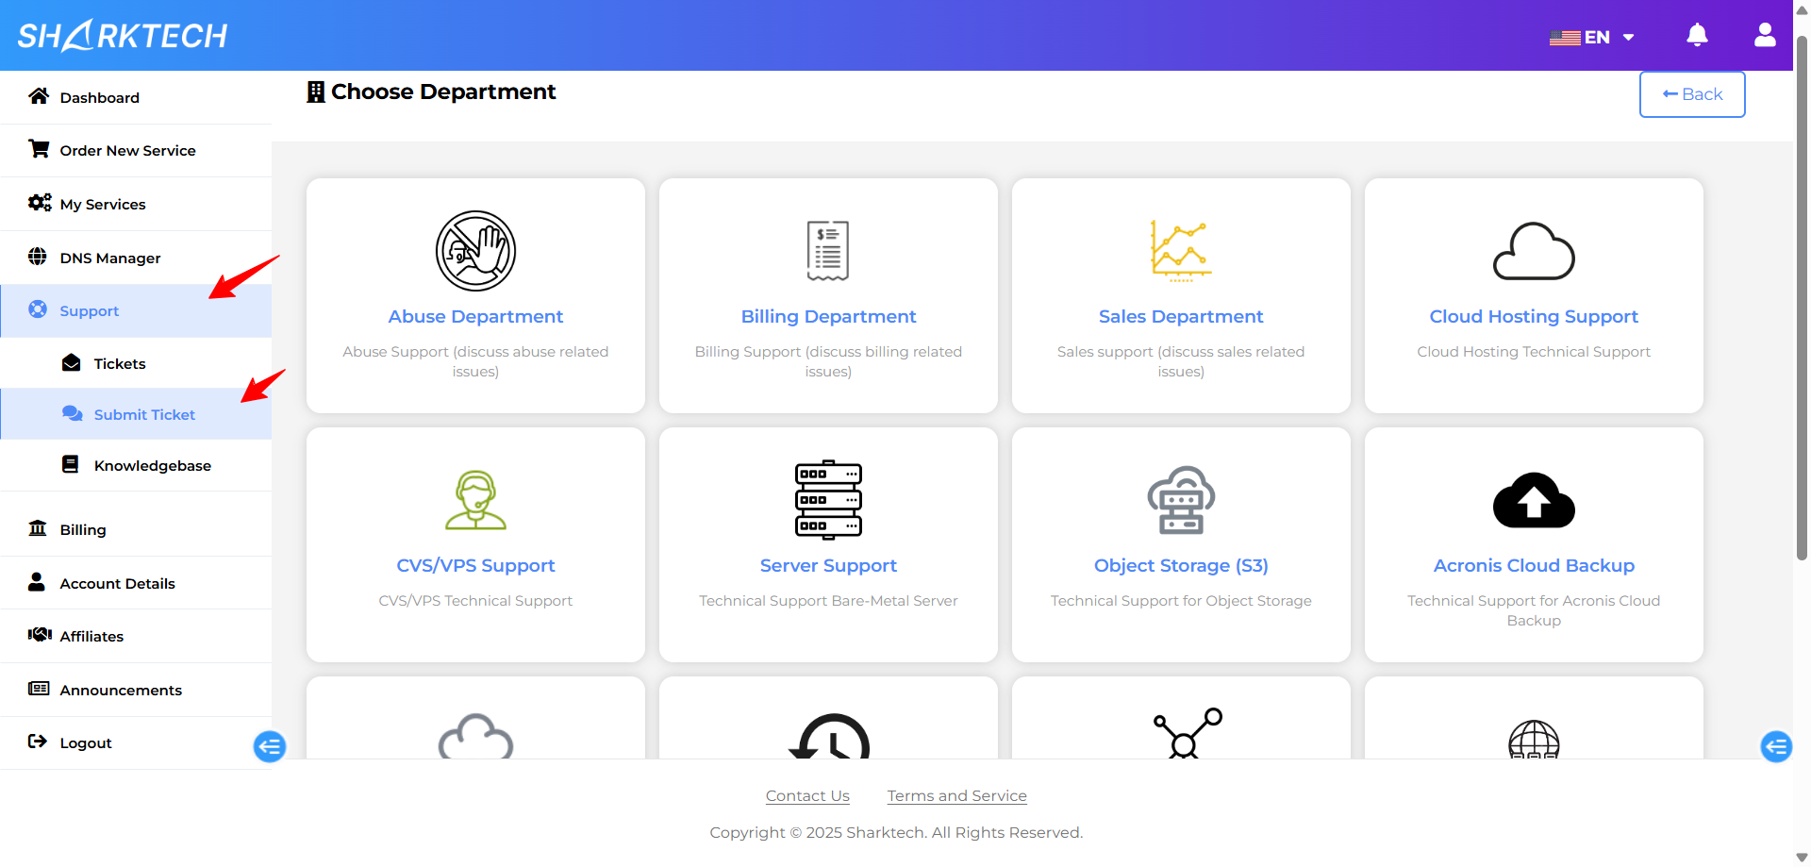Choose Abuse Department title link
The image size is (1811, 867).
pyautogui.click(x=475, y=317)
